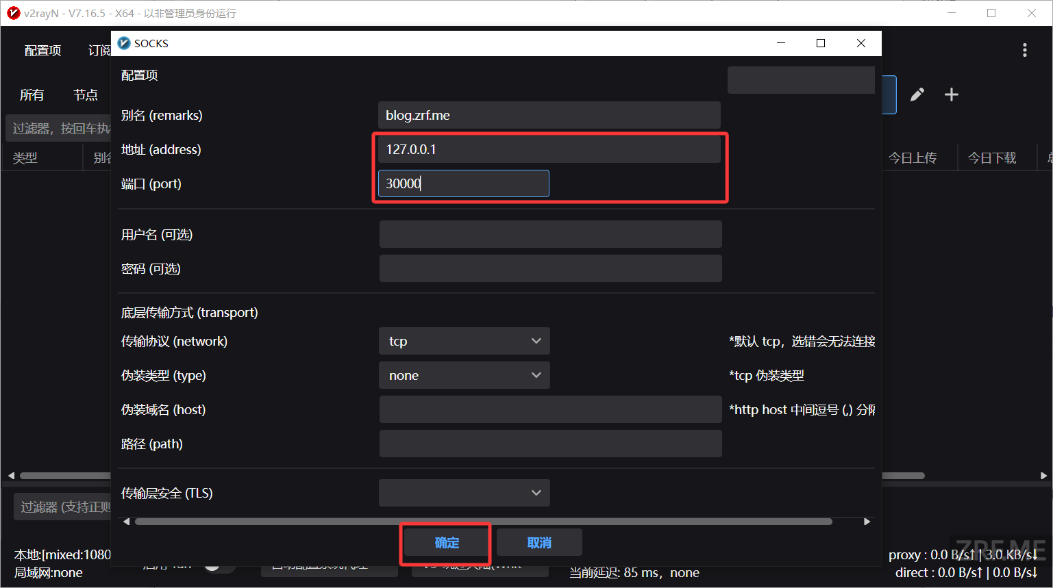Click the pencil edit icon
The width and height of the screenshot is (1053, 588).
pos(917,94)
